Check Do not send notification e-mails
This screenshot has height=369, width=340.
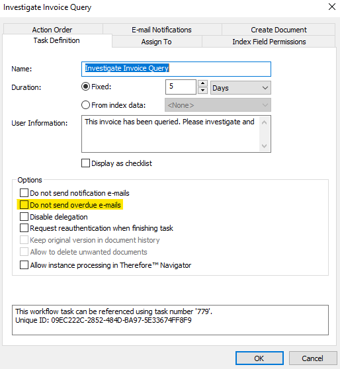point(24,192)
